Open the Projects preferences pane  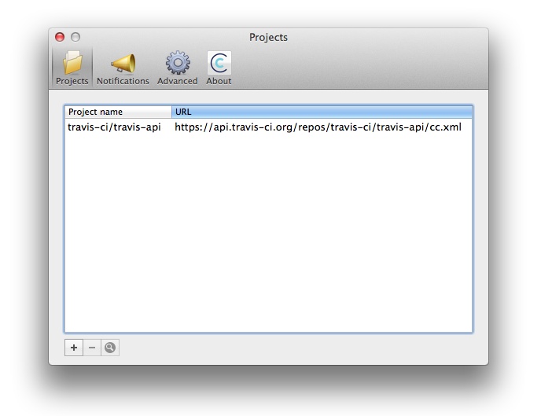[x=72, y=68]
